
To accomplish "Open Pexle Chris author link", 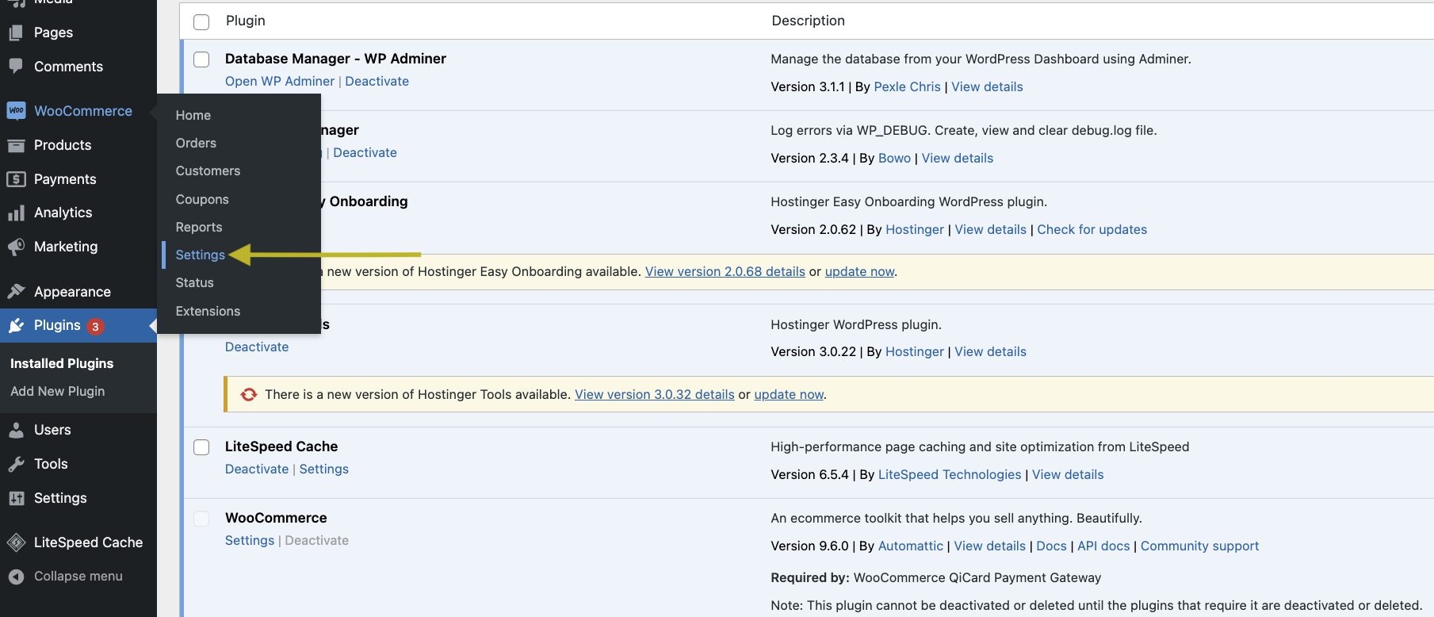I will [907, 86].
